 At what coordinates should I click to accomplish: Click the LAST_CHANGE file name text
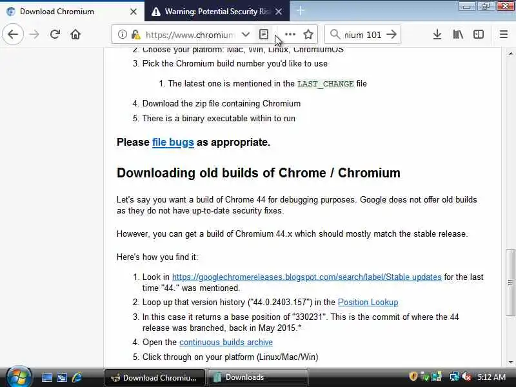tap(326, 84)
